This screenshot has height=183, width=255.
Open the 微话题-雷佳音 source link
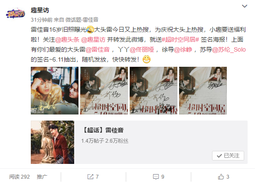[82, 20]
